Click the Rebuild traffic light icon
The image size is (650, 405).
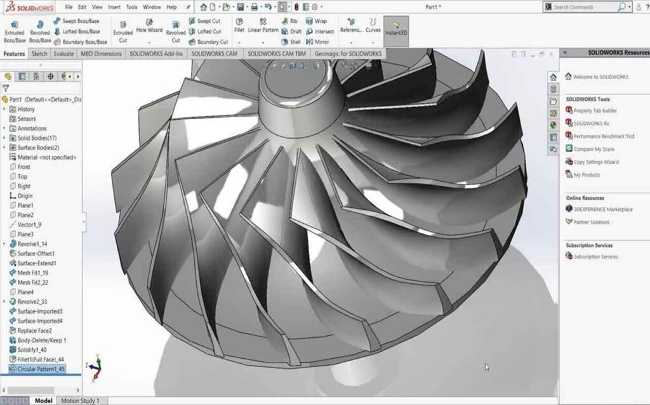pos(296,7)
